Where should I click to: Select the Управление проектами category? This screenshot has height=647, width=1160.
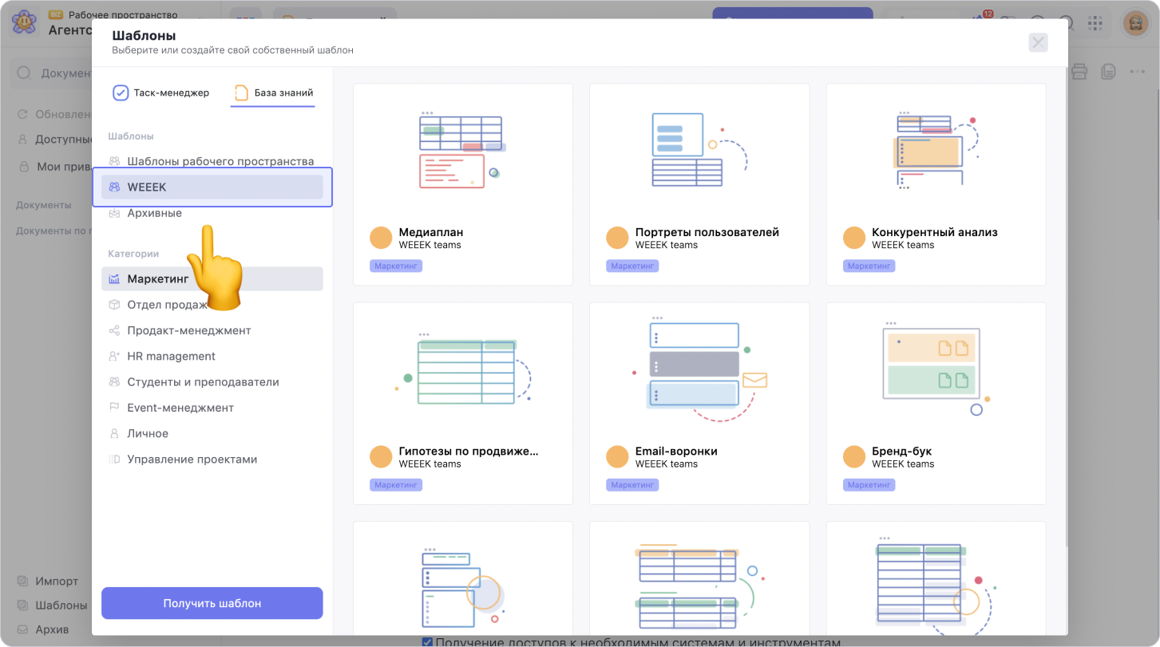click(x=212, y=459)
